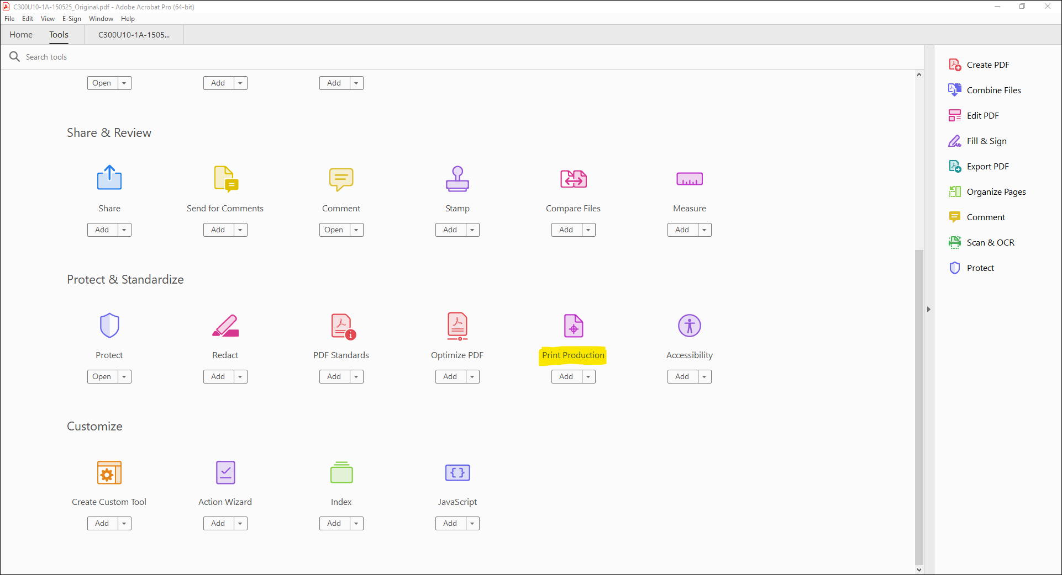Expand dropdown arrow beside Accessibility Add button
The width and height of the screenshot is (1062, 575).
point(705,376)
